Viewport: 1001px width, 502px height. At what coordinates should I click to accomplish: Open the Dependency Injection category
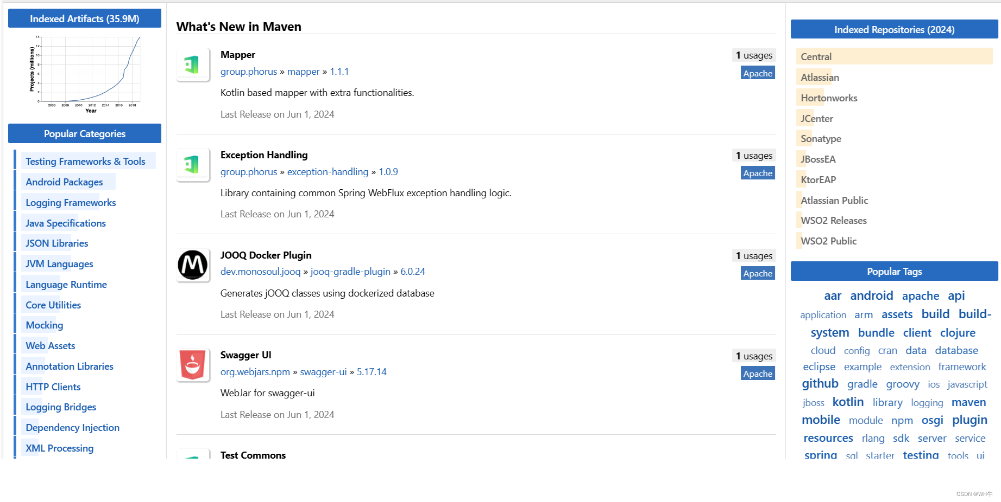coord(72,428)
